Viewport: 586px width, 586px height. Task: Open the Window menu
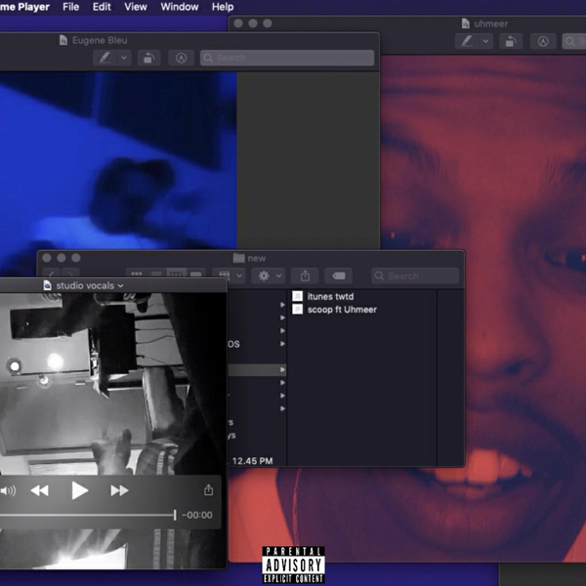pos(180,7)
